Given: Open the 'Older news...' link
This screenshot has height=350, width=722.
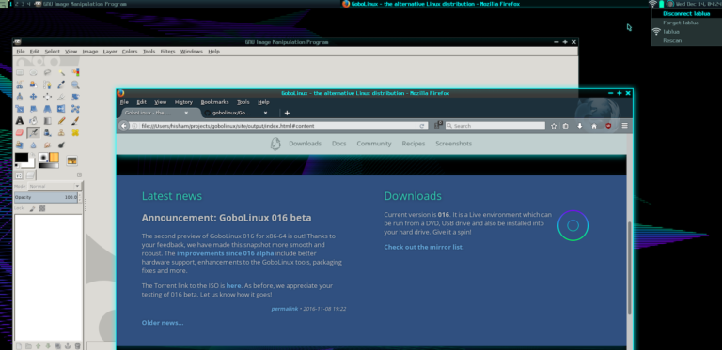Looking at the screenshot, I should pos(163,323).
